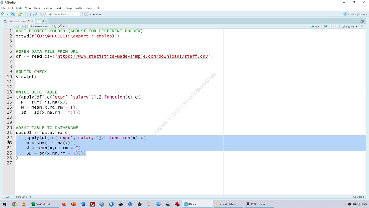Go forward to next source location

click(10, 27)
